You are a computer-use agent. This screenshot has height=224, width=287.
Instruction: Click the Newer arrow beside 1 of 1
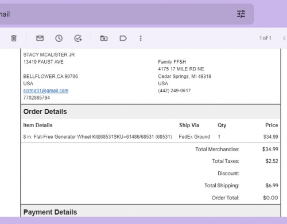(284, 38)
